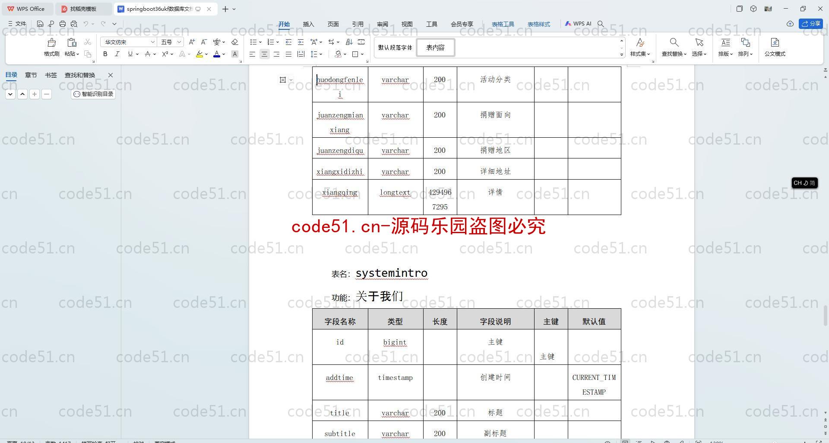Switch to Bookmarks (书签) sidebar tab
This screenshot has height=443, width=829.
tap(51, 75)
